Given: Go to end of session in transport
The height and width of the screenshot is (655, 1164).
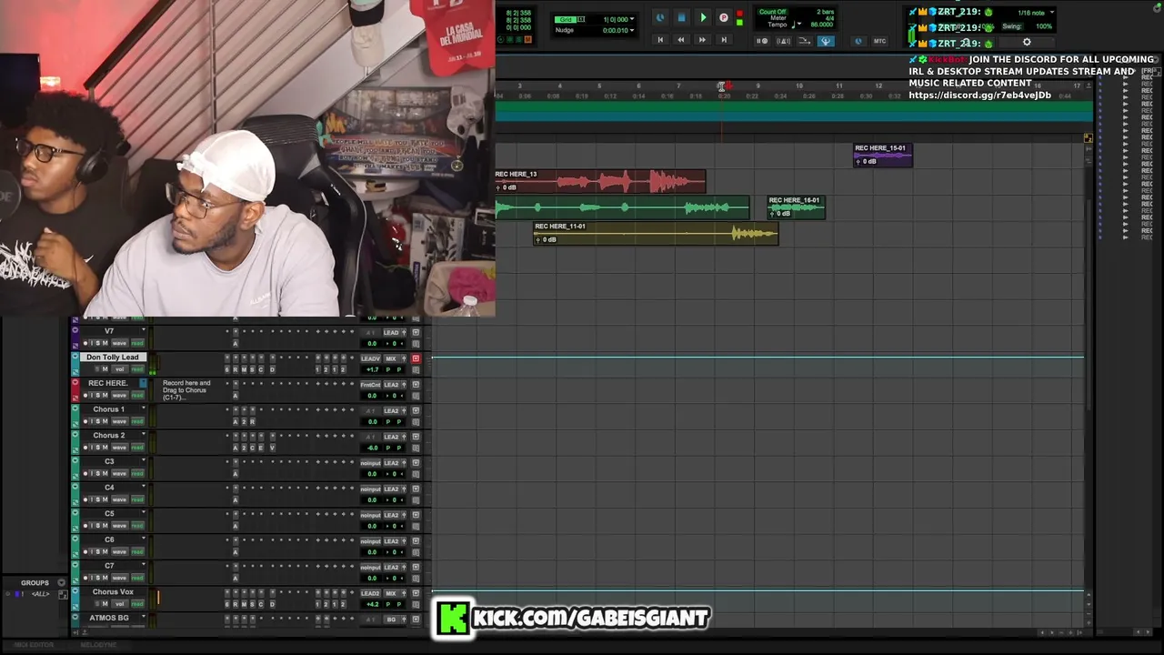Looking at the screenshot, I should 724,40.
